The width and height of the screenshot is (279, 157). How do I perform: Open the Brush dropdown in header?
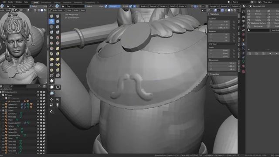[144, 6]
